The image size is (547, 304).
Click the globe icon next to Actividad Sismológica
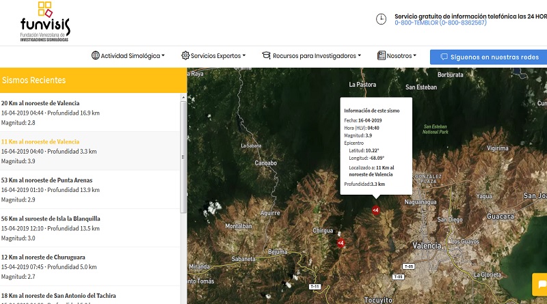pyautogui.click(x=95, y=55)
